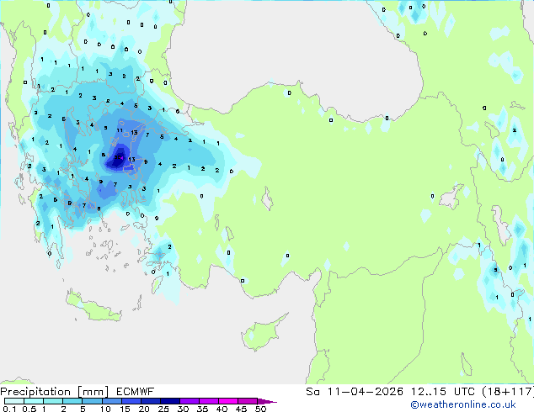
Task: Click the 5–10 mm legend swatch
Action: 92,401
